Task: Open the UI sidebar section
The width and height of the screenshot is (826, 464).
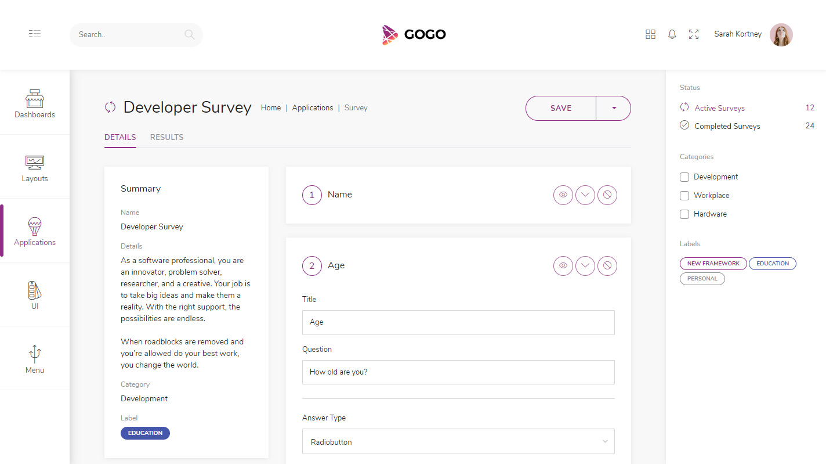Action: tap(35, 295)
